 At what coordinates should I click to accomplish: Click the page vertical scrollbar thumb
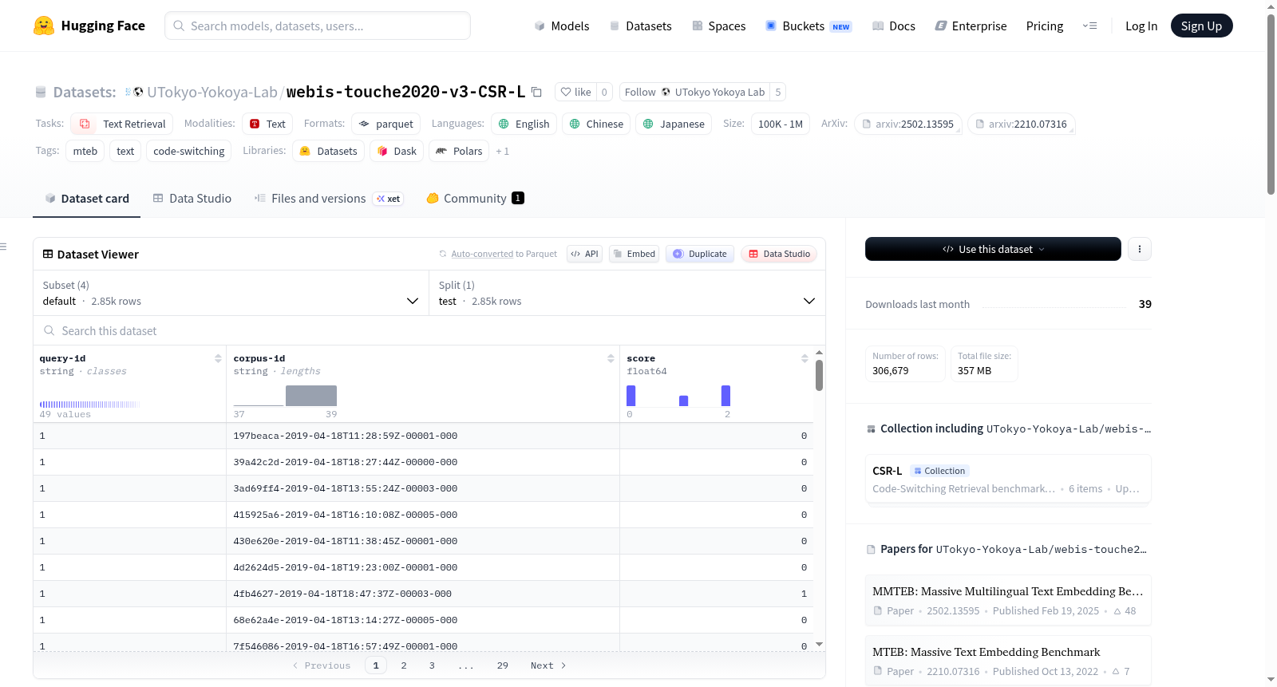[x=1271, y=104]
